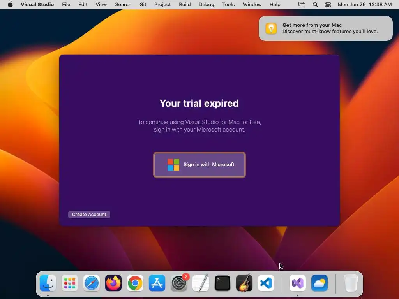Launch Safari from the dock
This screenshot has width=399, height=299.
click(92, 283)
